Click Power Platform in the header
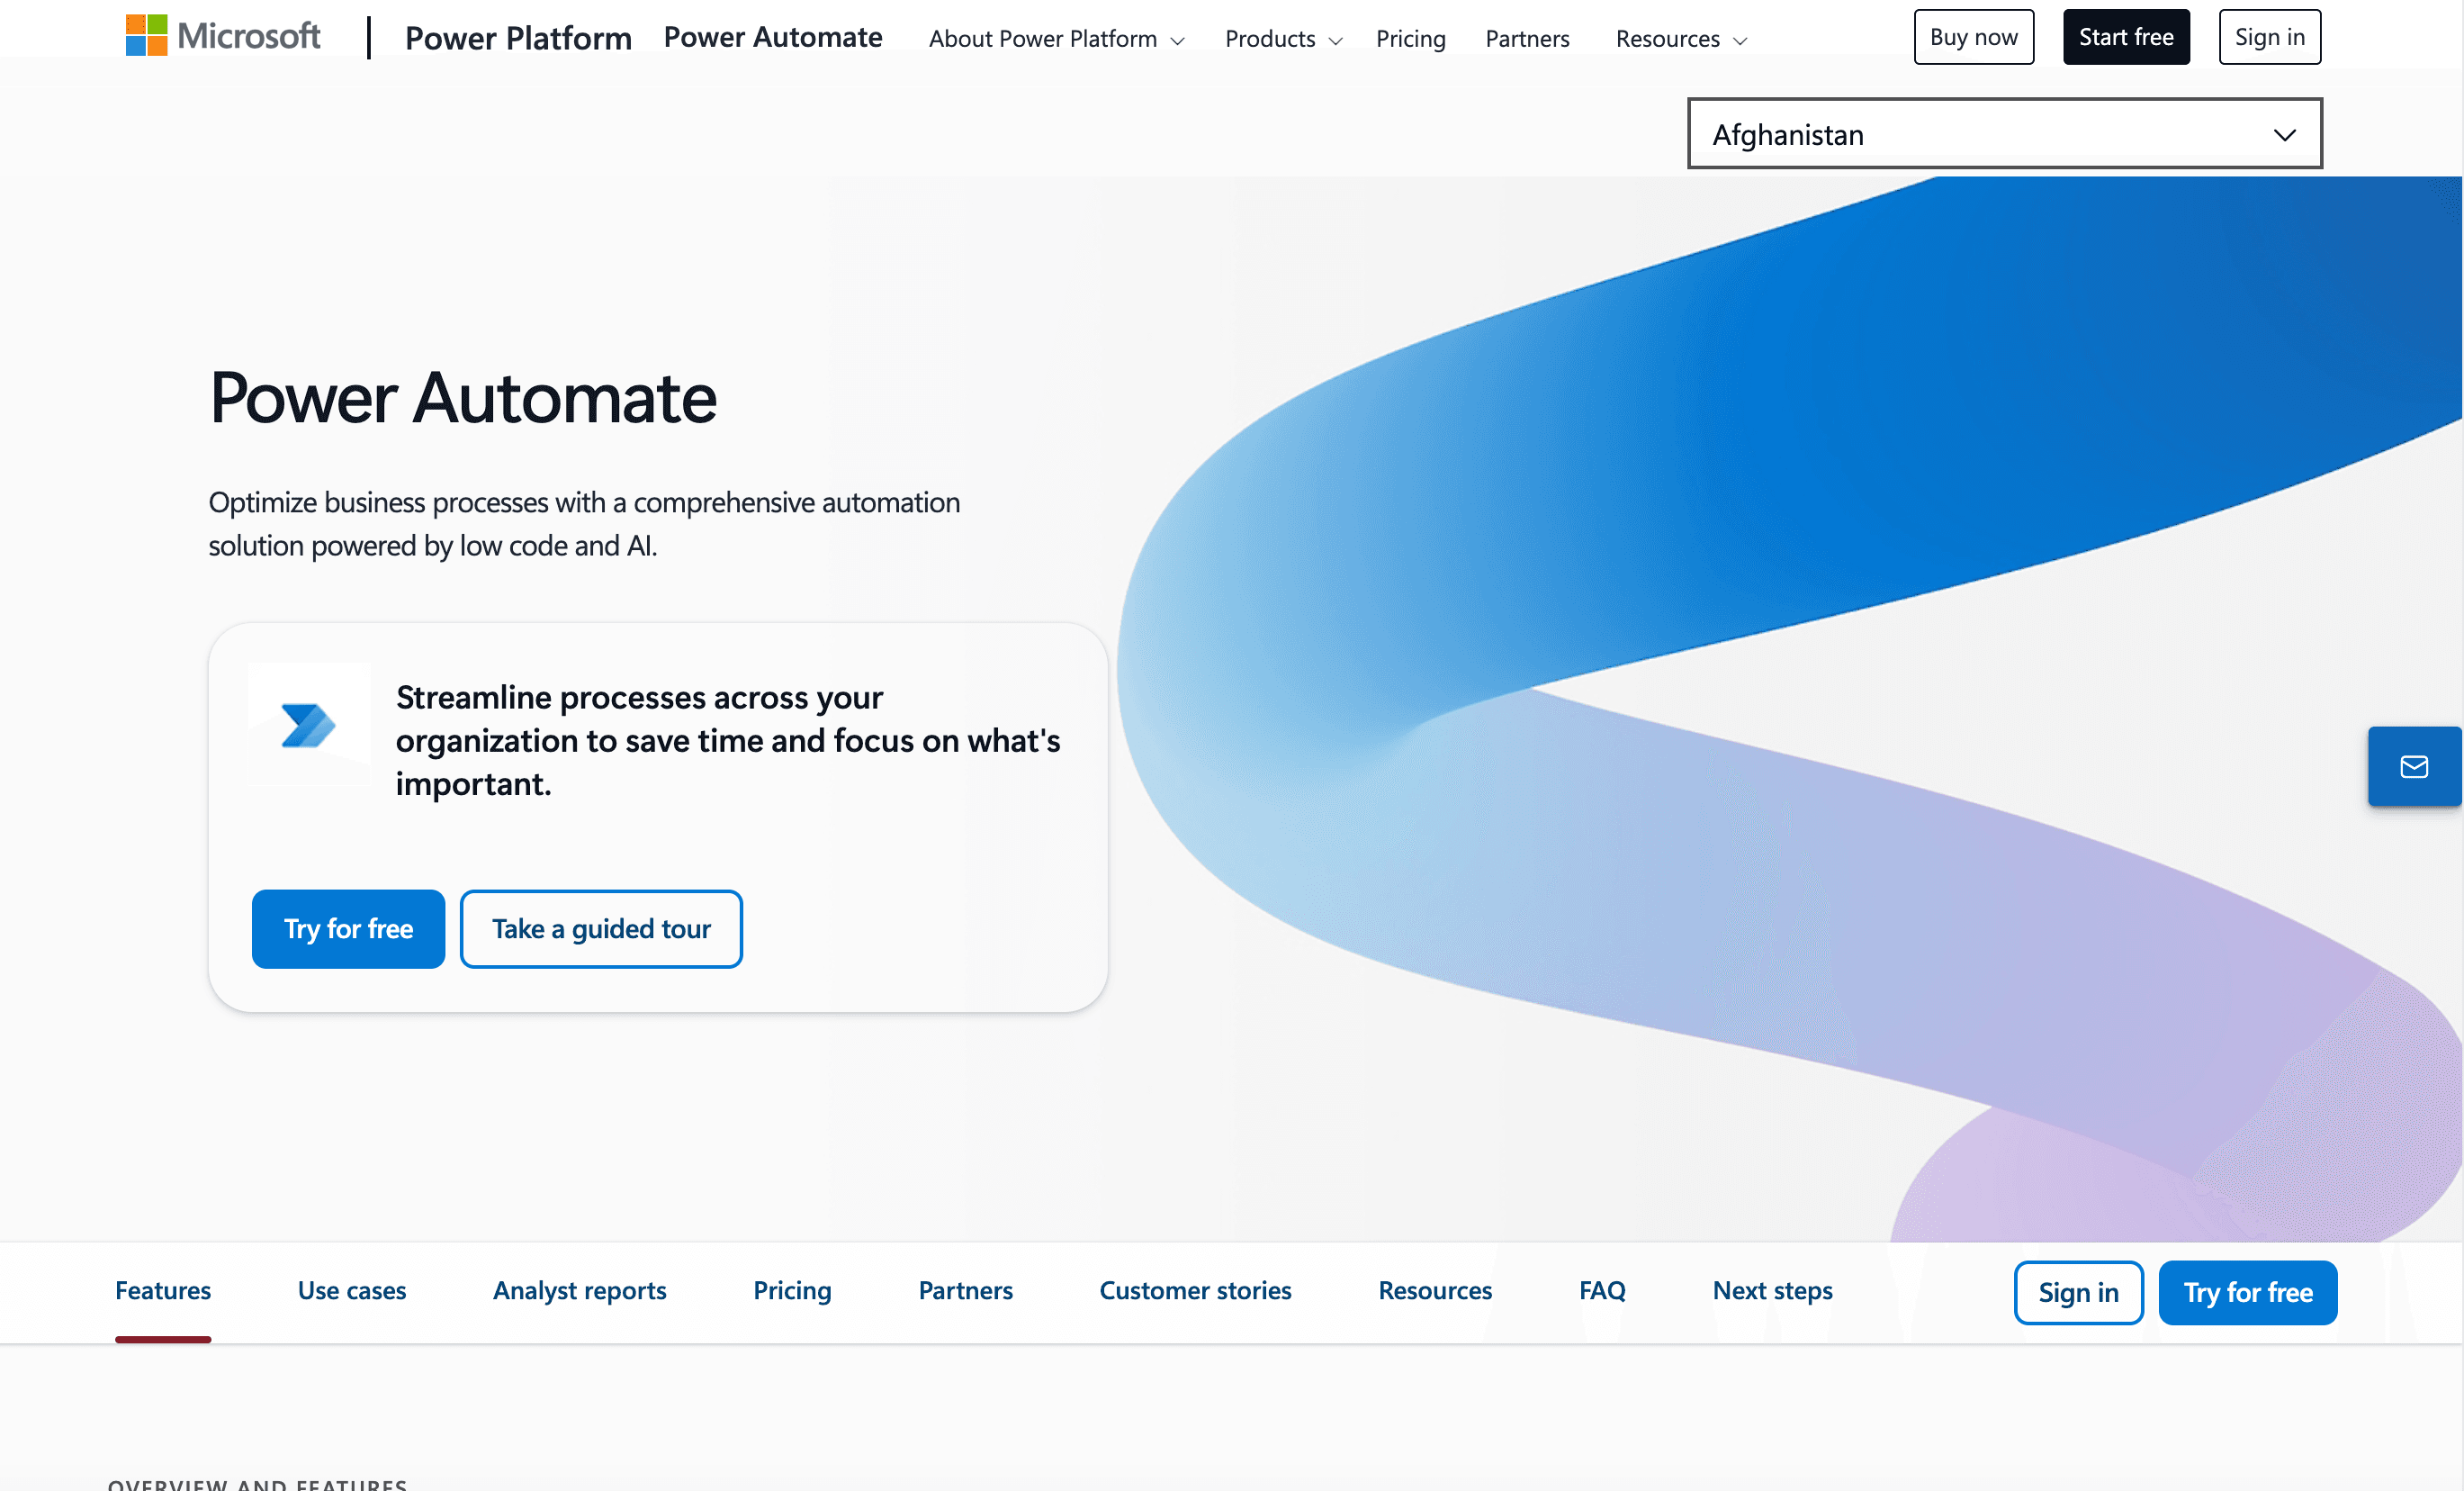Image resolution: width=2464 pixels, height=1491 pixels. coord(518,38)
